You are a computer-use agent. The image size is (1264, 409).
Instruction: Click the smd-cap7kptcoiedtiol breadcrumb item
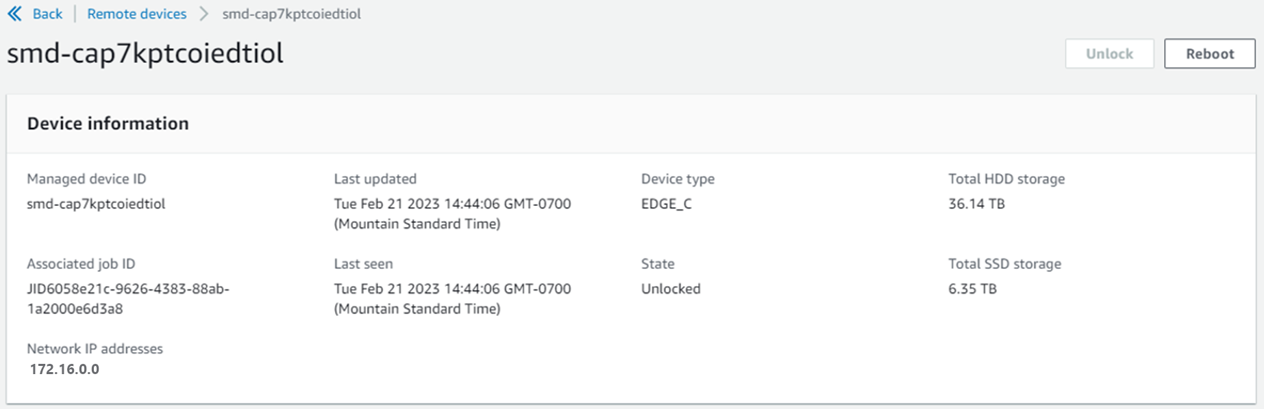coord(291,14)
